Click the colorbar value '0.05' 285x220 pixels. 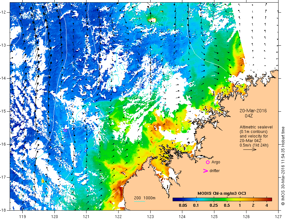coord(183,205)
